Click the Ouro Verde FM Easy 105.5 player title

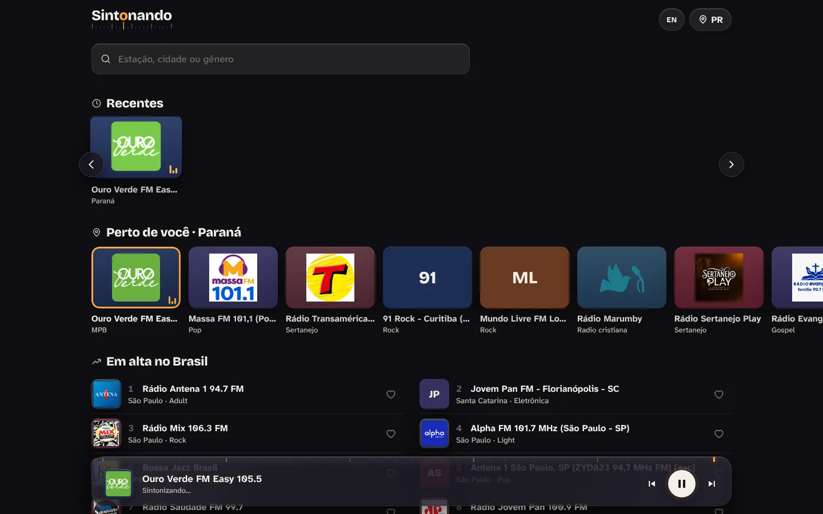[x=202, y=479]
